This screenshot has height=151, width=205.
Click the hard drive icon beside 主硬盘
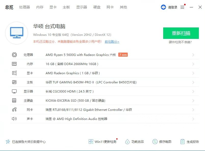point(15,100)
